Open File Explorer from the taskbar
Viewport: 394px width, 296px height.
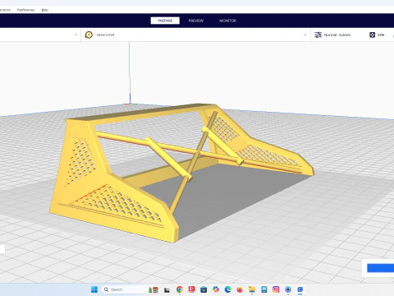click(x=252, y=289)
